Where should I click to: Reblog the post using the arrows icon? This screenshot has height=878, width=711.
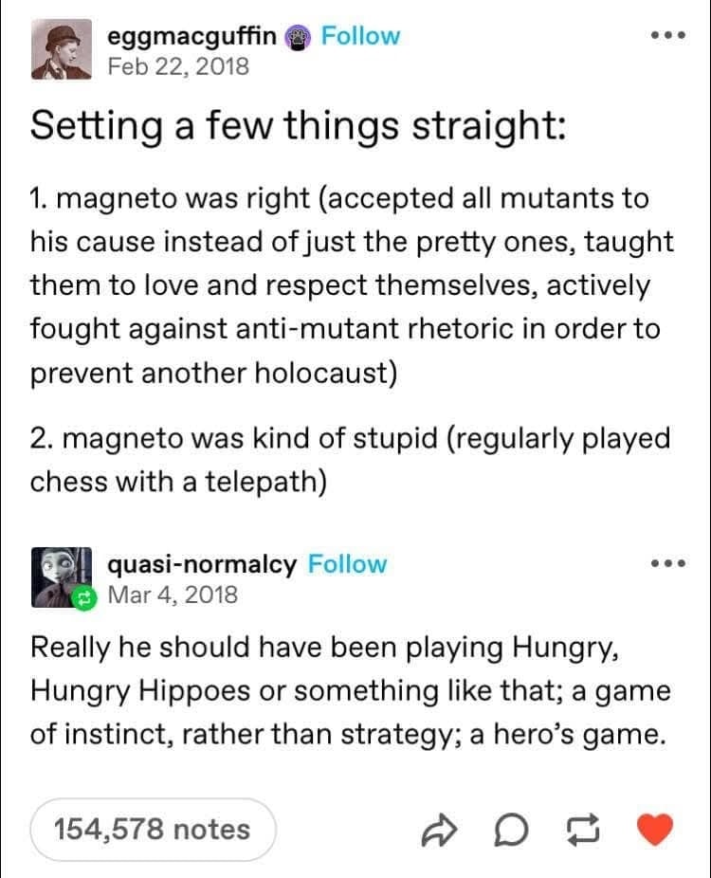pos(583,830)
